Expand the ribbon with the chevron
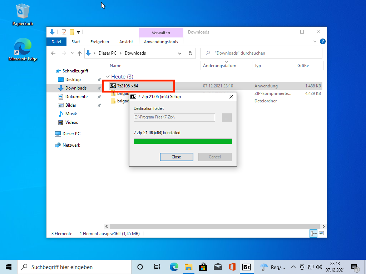The width and height of the screenshot is (366, 274). [315, 41]
